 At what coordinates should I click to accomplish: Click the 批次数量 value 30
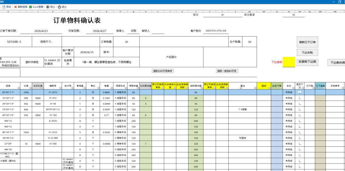pos(294,15)
